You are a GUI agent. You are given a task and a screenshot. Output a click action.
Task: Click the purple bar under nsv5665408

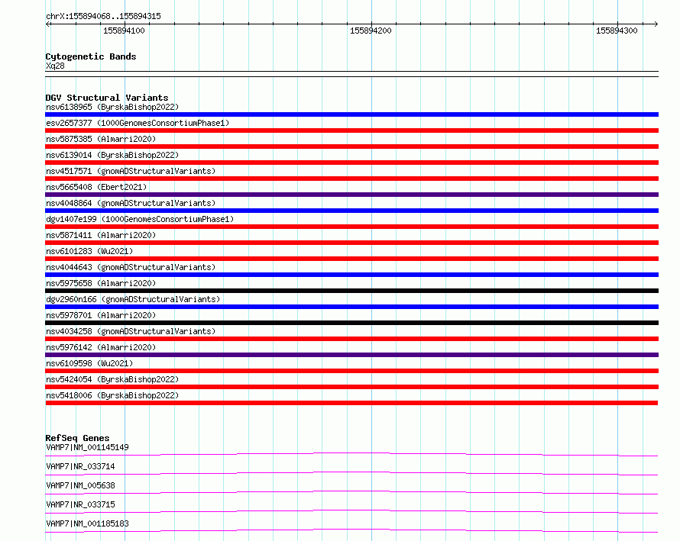(351, 195)
